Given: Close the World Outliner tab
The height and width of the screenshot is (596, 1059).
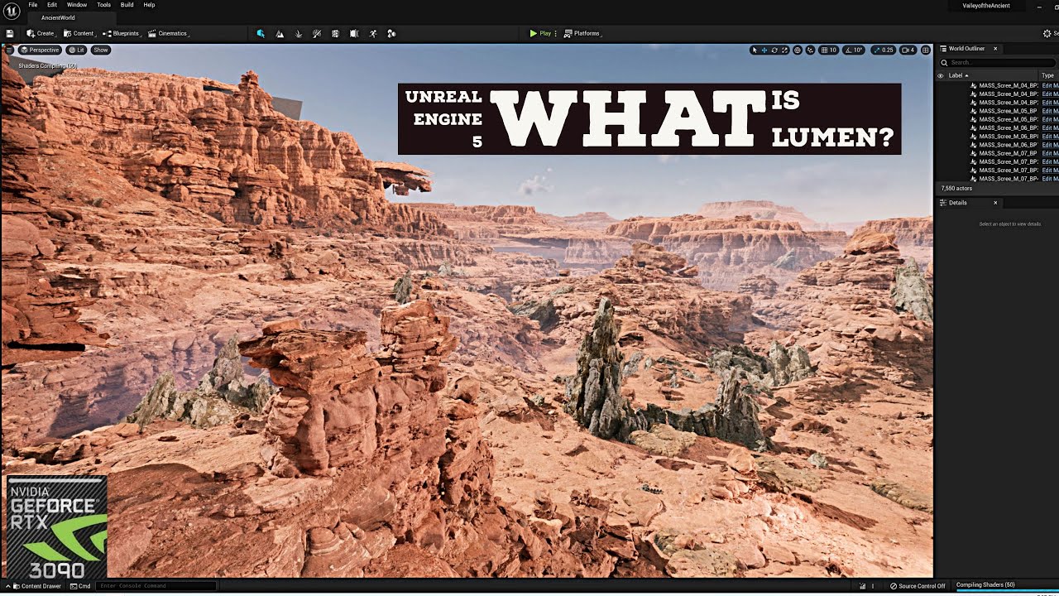Looking at the screenshot, I should click(x=995, y=49).
